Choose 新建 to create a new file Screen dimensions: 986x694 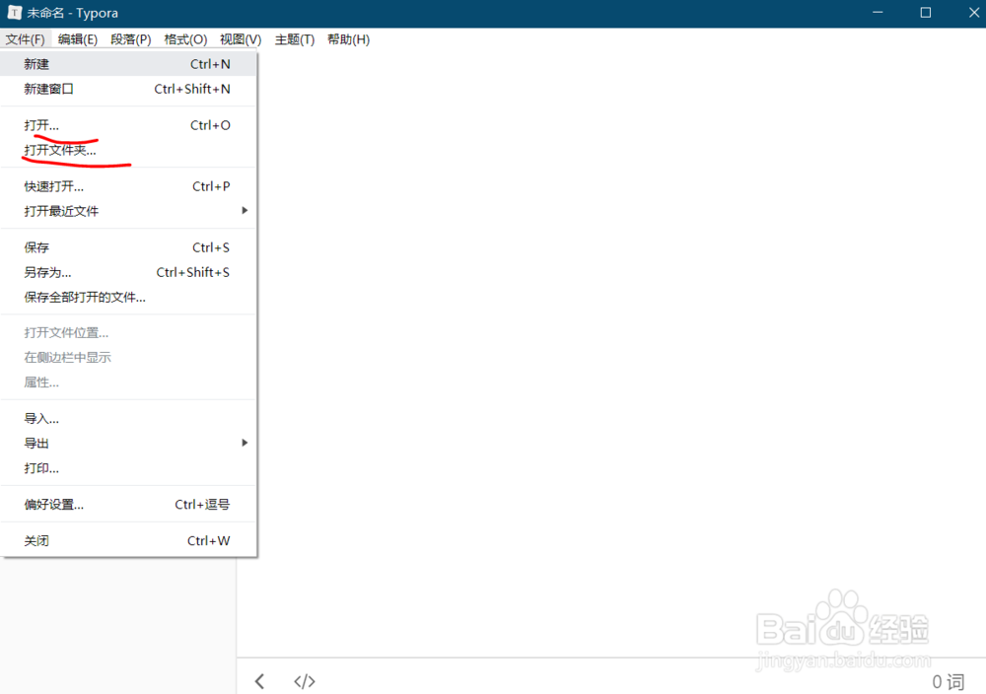point(128,64)
